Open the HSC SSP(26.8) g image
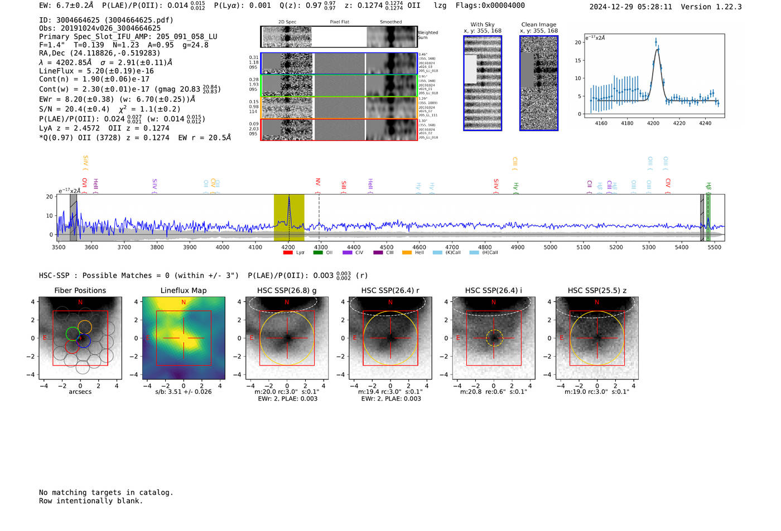The width and height of the screenshot is (781, 531). (x=287, y=338)
